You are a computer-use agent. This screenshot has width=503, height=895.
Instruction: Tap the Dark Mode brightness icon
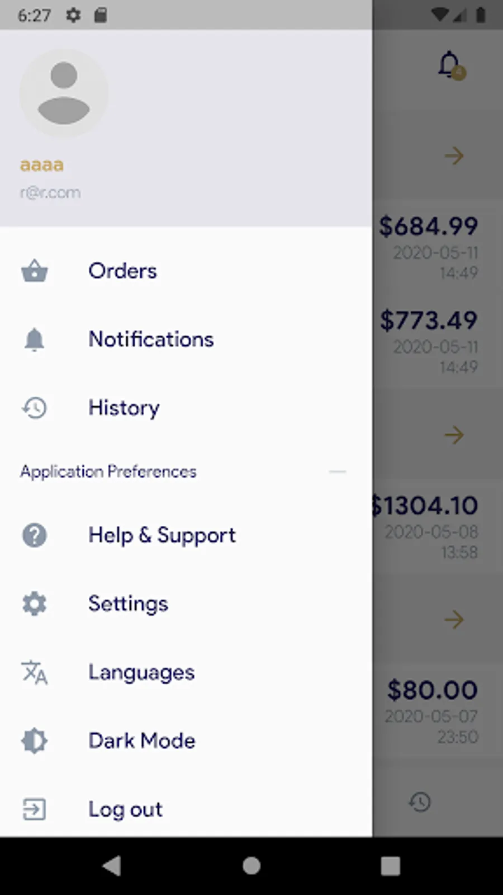point(34,741)
